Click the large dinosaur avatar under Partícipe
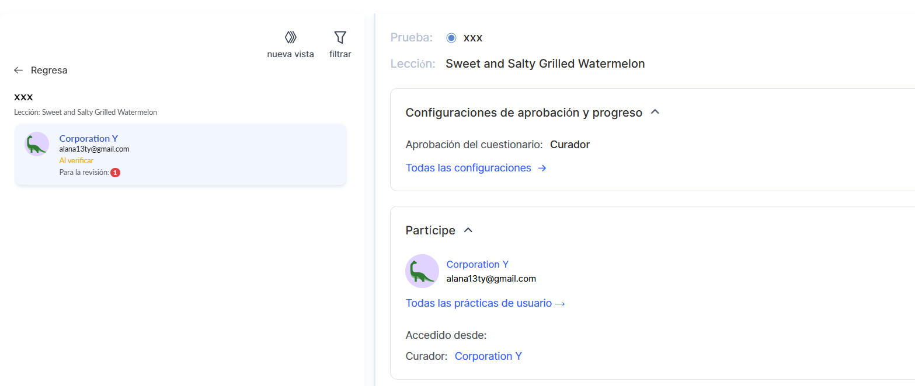The height and width of the screenshot is (386, 915). tap(422, 271)
